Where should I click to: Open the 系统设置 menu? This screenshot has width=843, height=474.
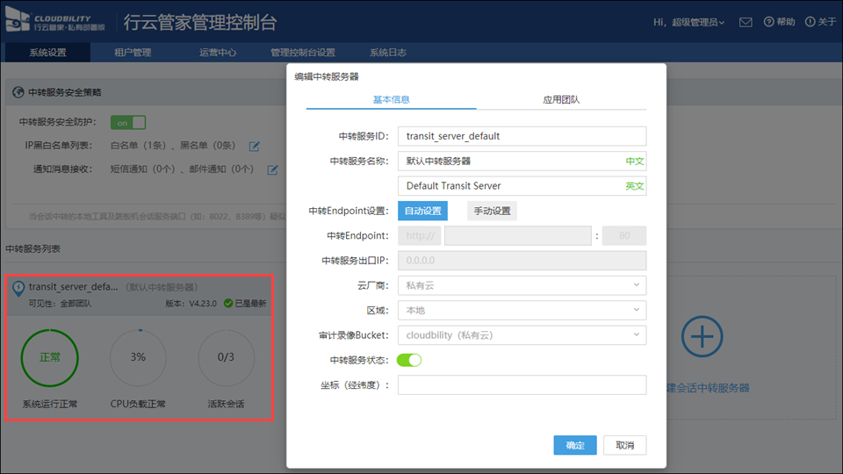pos(47,53)
